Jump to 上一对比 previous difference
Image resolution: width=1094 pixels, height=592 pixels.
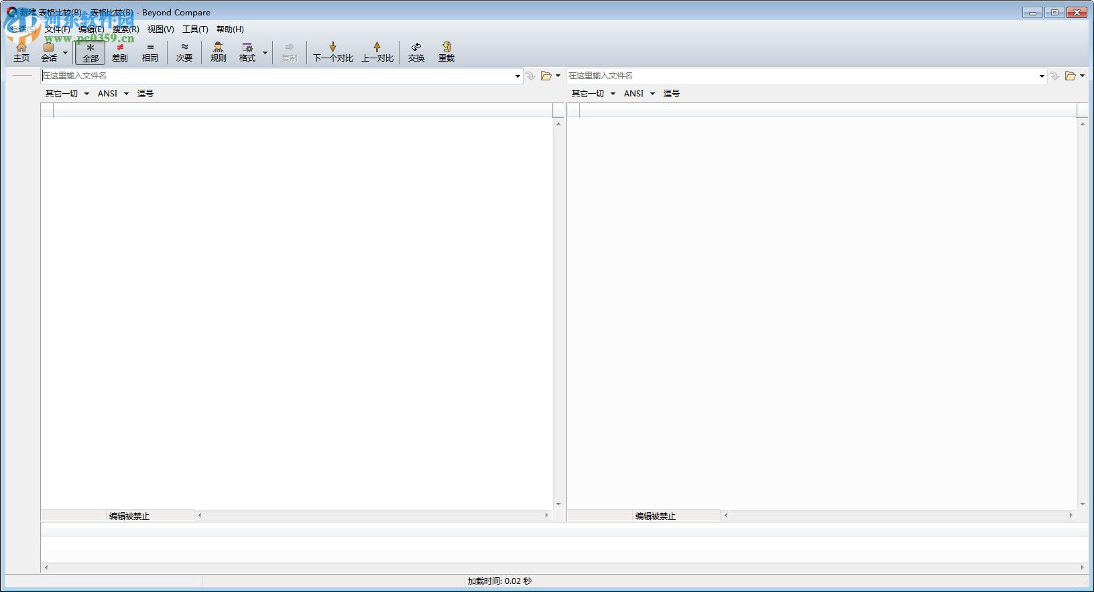pos(377,52)
